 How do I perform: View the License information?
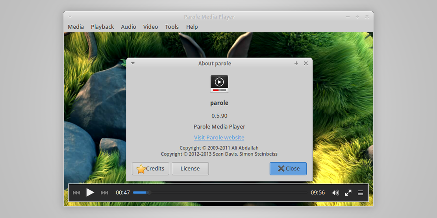click(190, 169)
